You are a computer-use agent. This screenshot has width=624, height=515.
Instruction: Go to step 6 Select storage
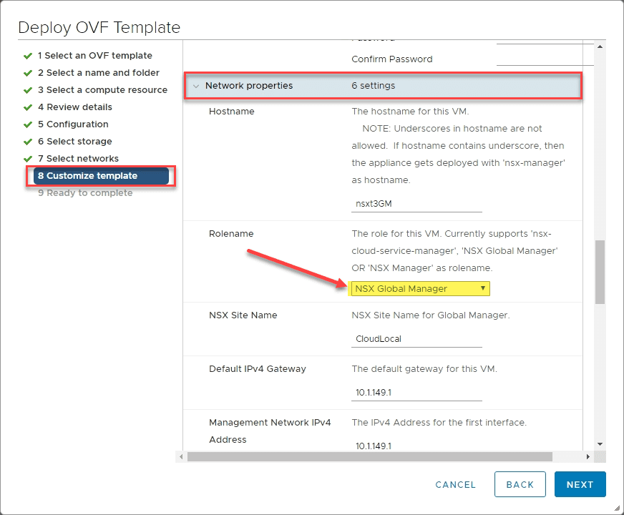(75, 141)
